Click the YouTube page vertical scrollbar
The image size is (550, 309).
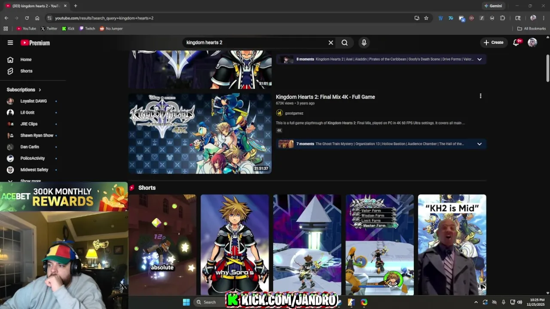(x=548, y=68)
